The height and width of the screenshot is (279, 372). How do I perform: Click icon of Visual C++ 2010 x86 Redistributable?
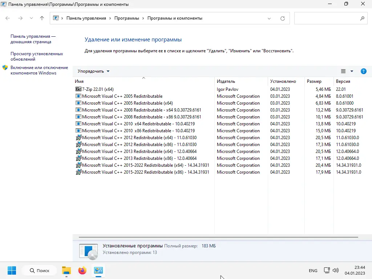point(78,130)
